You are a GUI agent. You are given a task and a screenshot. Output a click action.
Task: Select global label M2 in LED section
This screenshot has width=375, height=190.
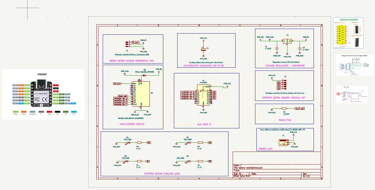pos(149,142)
